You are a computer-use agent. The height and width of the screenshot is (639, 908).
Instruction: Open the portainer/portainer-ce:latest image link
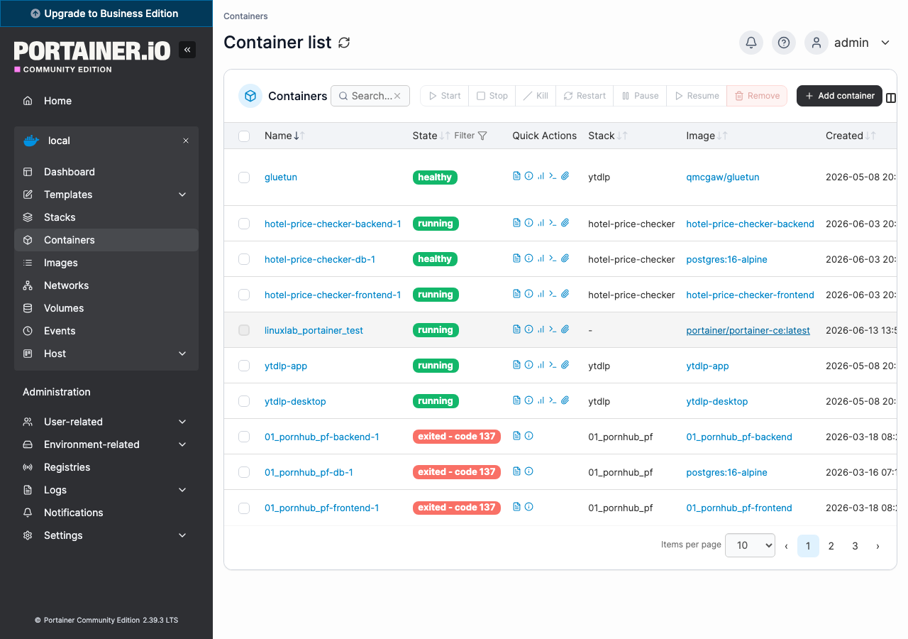[x=748, y=330]
